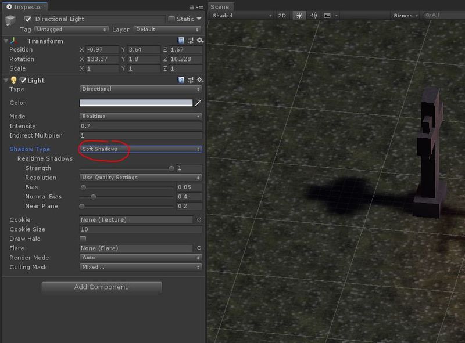Toggle scene audio speaker icon
The image size is (465, 343).
[313, 16]
